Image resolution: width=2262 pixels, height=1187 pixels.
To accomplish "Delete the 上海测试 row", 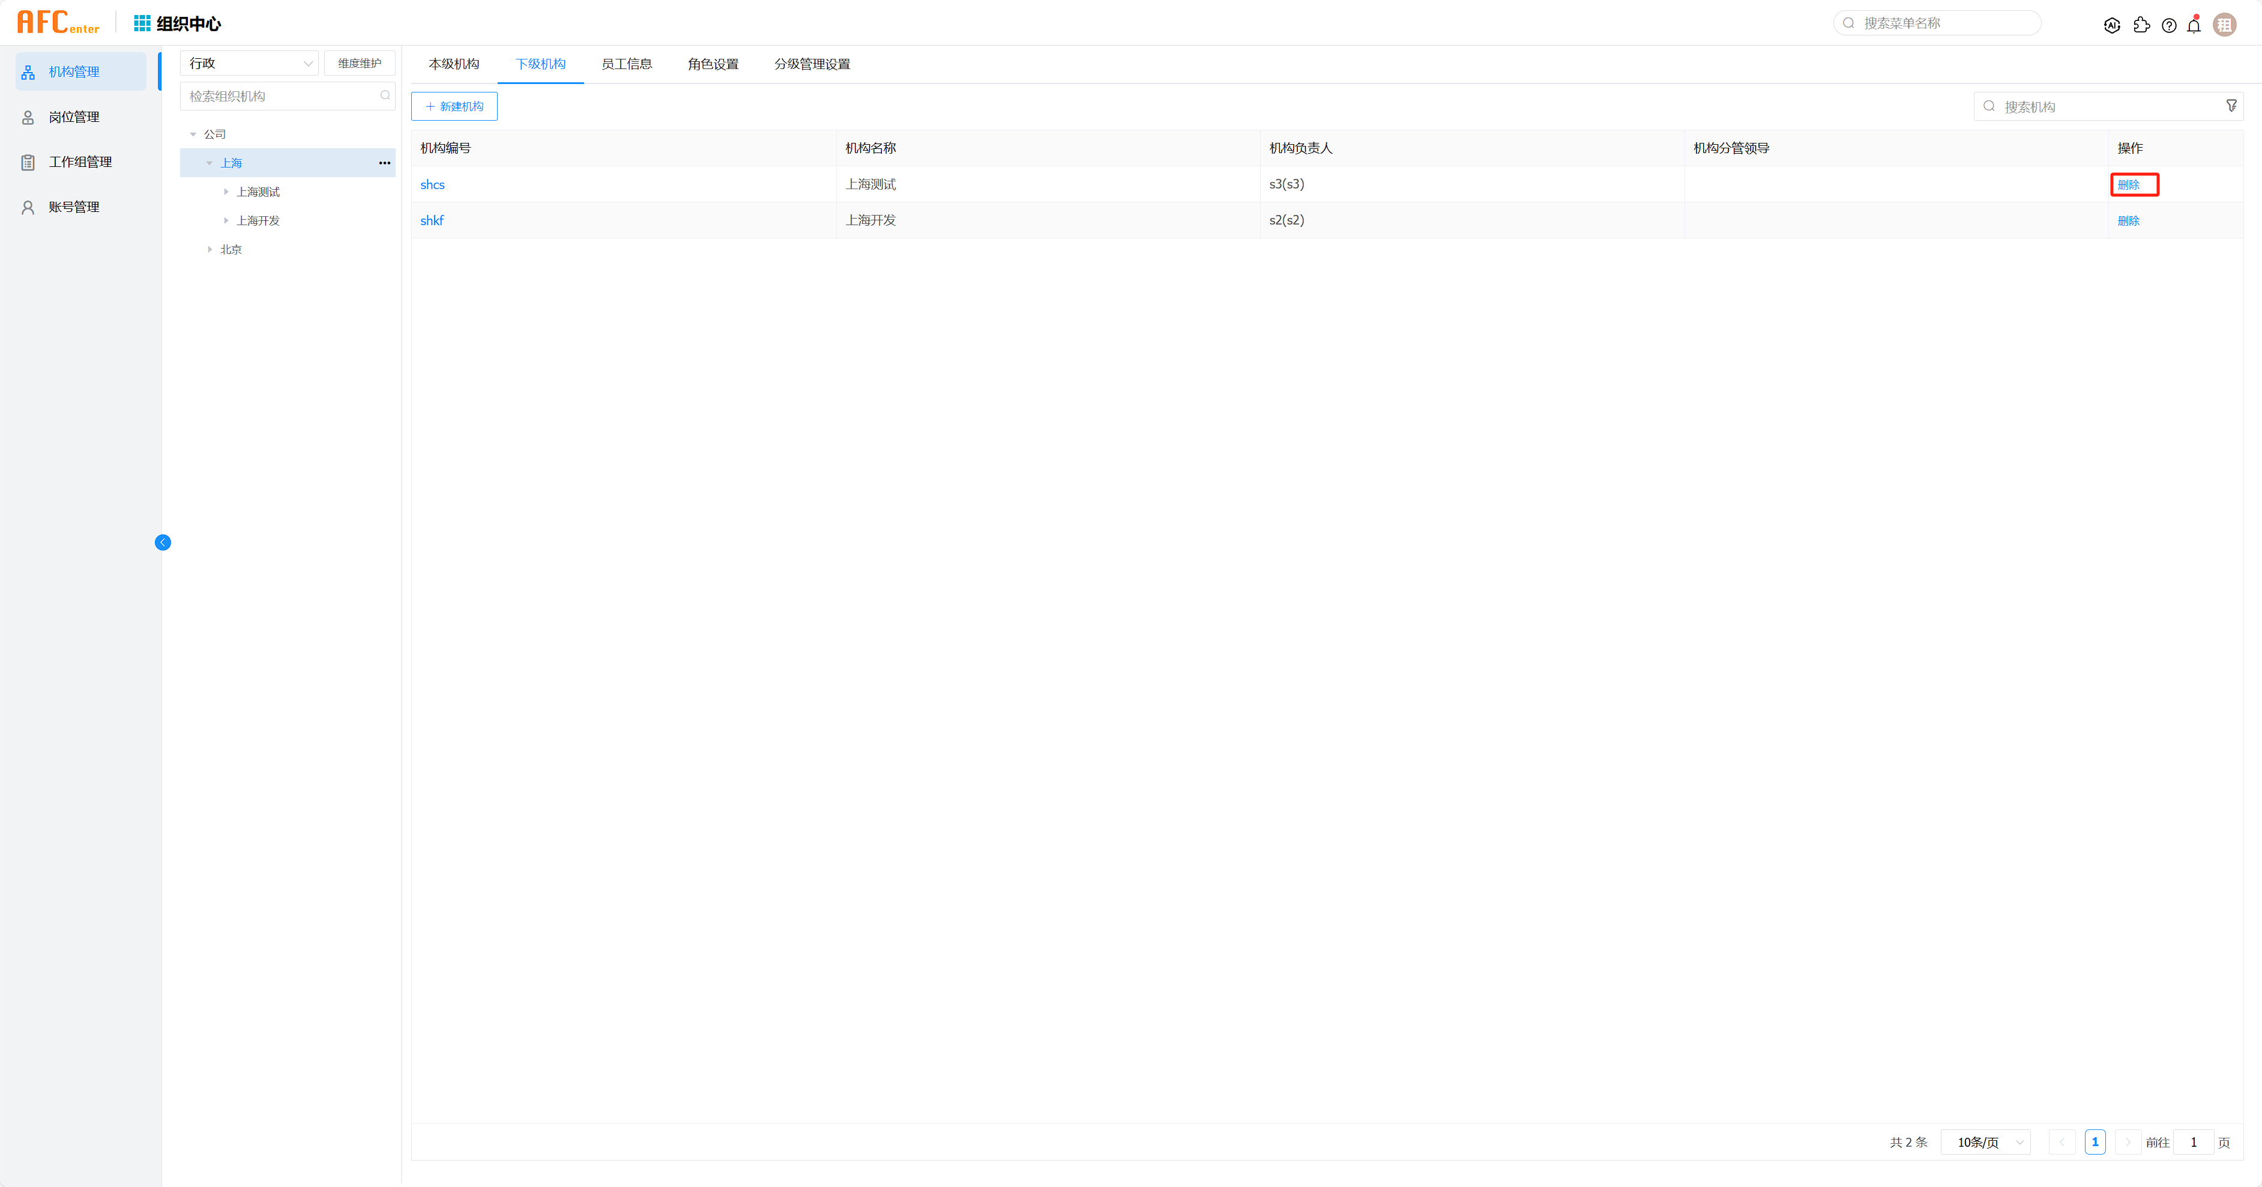I will point(2129,184).
